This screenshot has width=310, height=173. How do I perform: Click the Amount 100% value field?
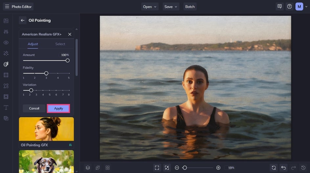tap(65, 55)
